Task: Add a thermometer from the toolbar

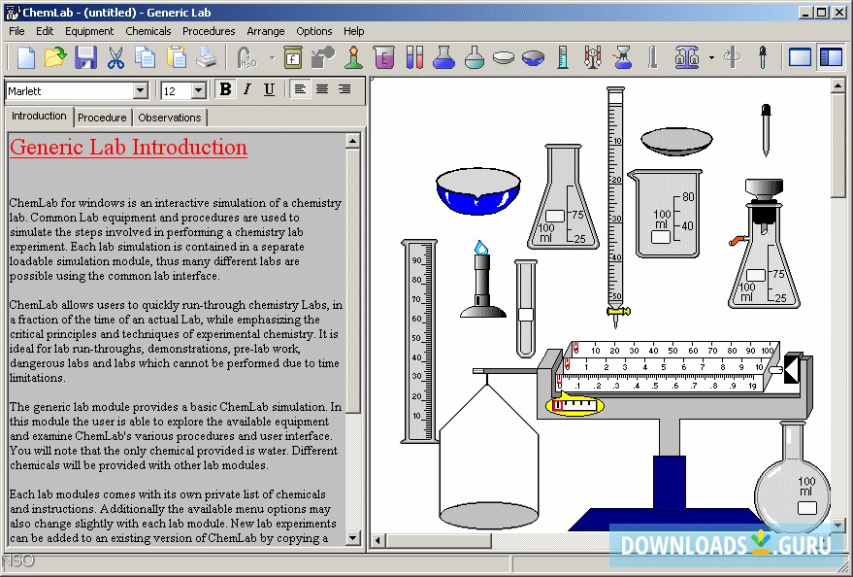Action: pyautogui.click(x=653, y=57)
